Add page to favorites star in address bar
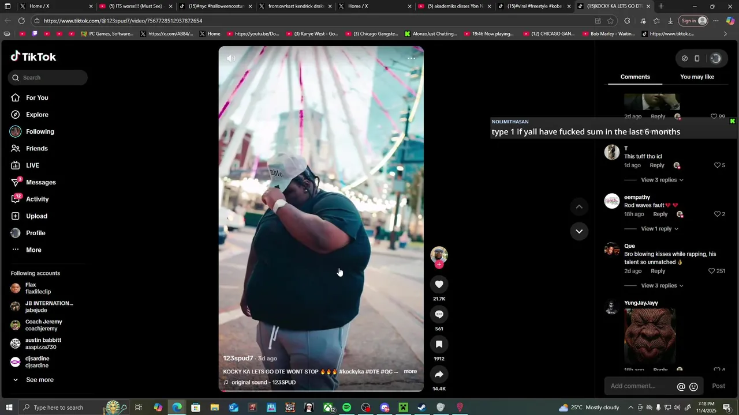Image resolution: width=739 pixels, height=415 pixels. pyautogui.click(x=611, y=21)
